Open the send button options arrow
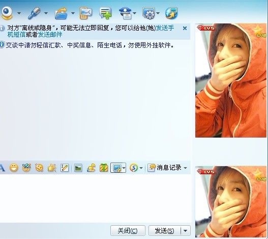Image resolution: width=268 pixels, height=239 pixels. pyautogui.click(x=186, y=231)
